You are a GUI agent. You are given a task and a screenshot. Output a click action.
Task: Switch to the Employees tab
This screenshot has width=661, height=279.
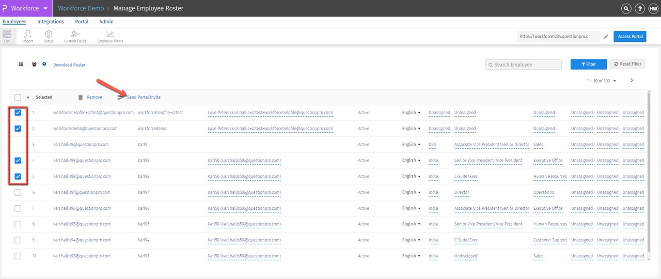pyautogui.click(x=14, y=22)
